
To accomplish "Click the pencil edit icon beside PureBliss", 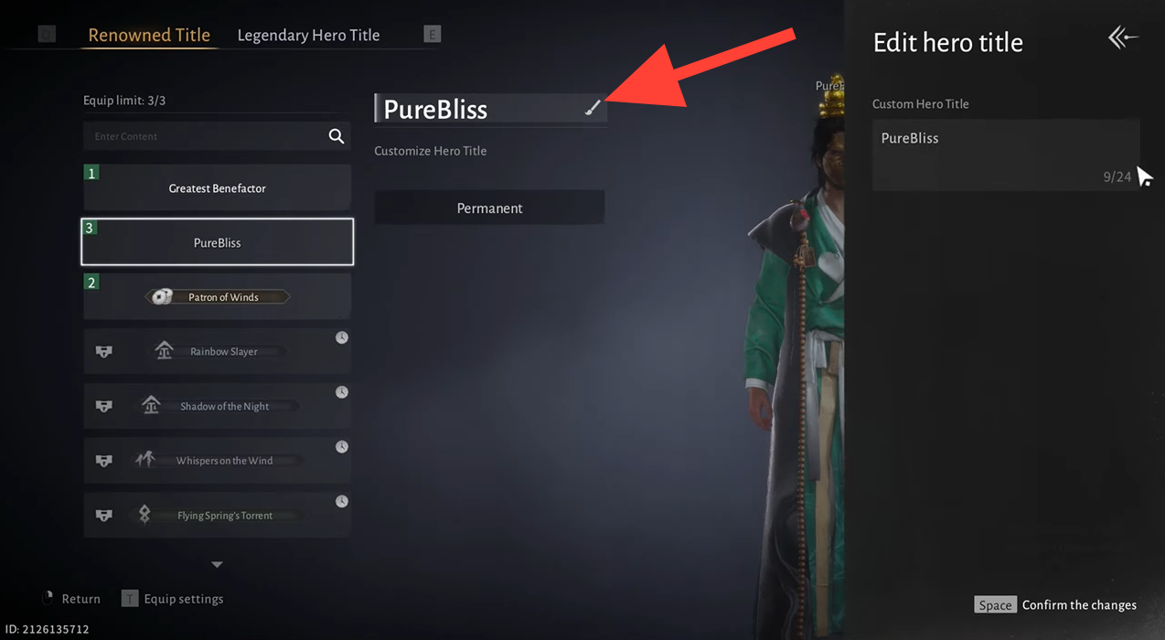I will pos(593,109).
